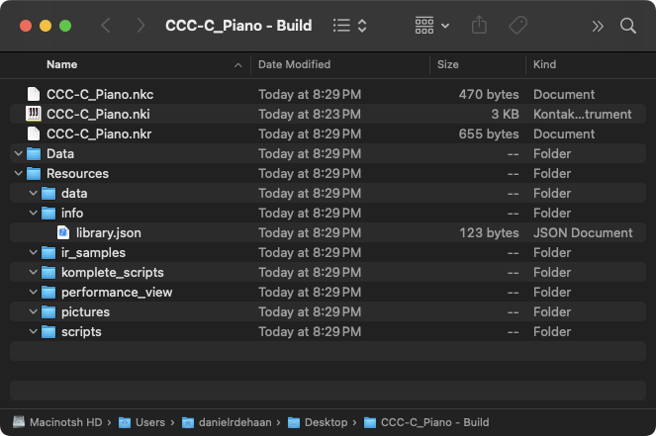Collapse the Resources folder disclosure triangle

tap(19, 173)
